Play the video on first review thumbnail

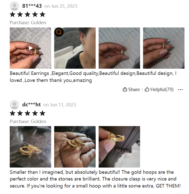(30, 48)
